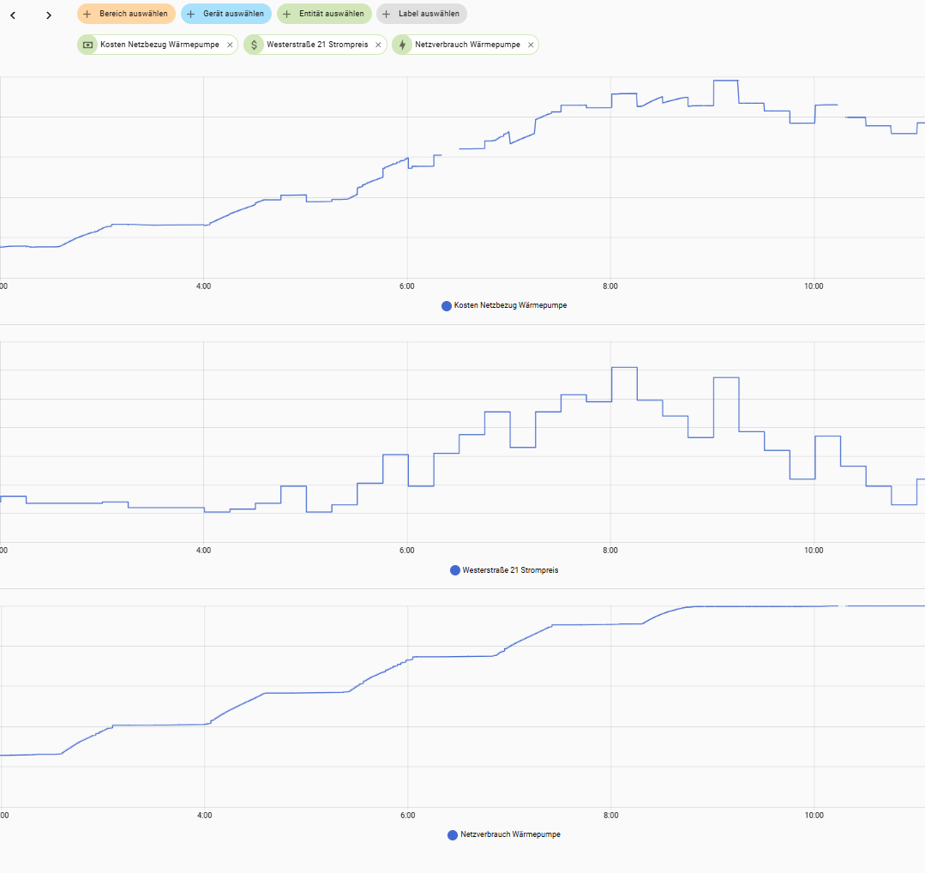Toggle Netzverbrauch Wärmepumpe legend series
The width and height of the screenshot is (925, 873).
(x=510, y=834)
